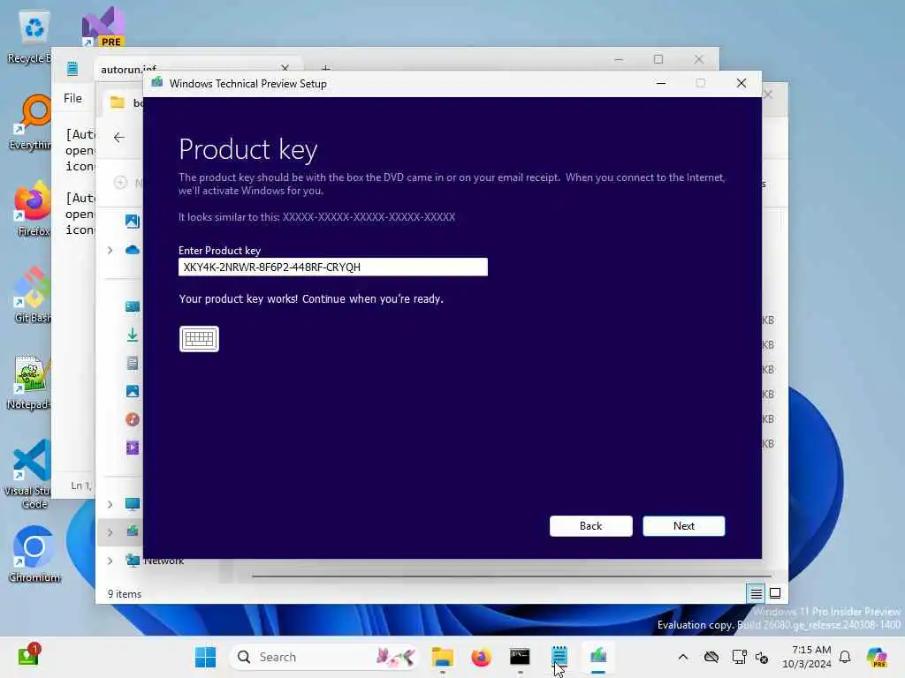905x678 pixels.
Task: Open the Windows Start menu
Action: pos(205,657)
